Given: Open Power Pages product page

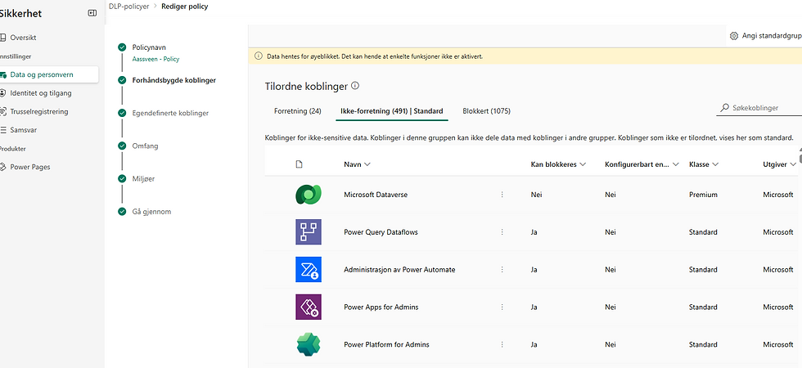Looking at the screenshot, I should click(29, 167).
